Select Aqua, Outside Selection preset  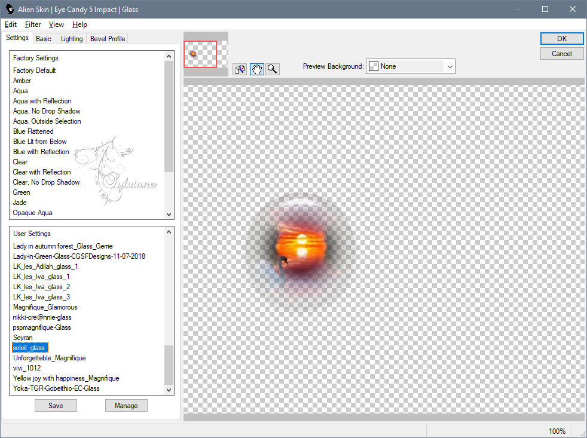(x=47, y=121)
